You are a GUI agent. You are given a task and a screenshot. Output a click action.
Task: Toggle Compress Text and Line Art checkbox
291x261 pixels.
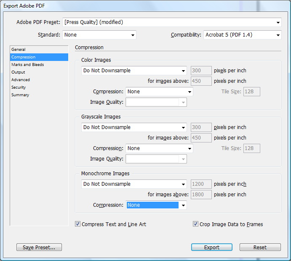[78, 224]
